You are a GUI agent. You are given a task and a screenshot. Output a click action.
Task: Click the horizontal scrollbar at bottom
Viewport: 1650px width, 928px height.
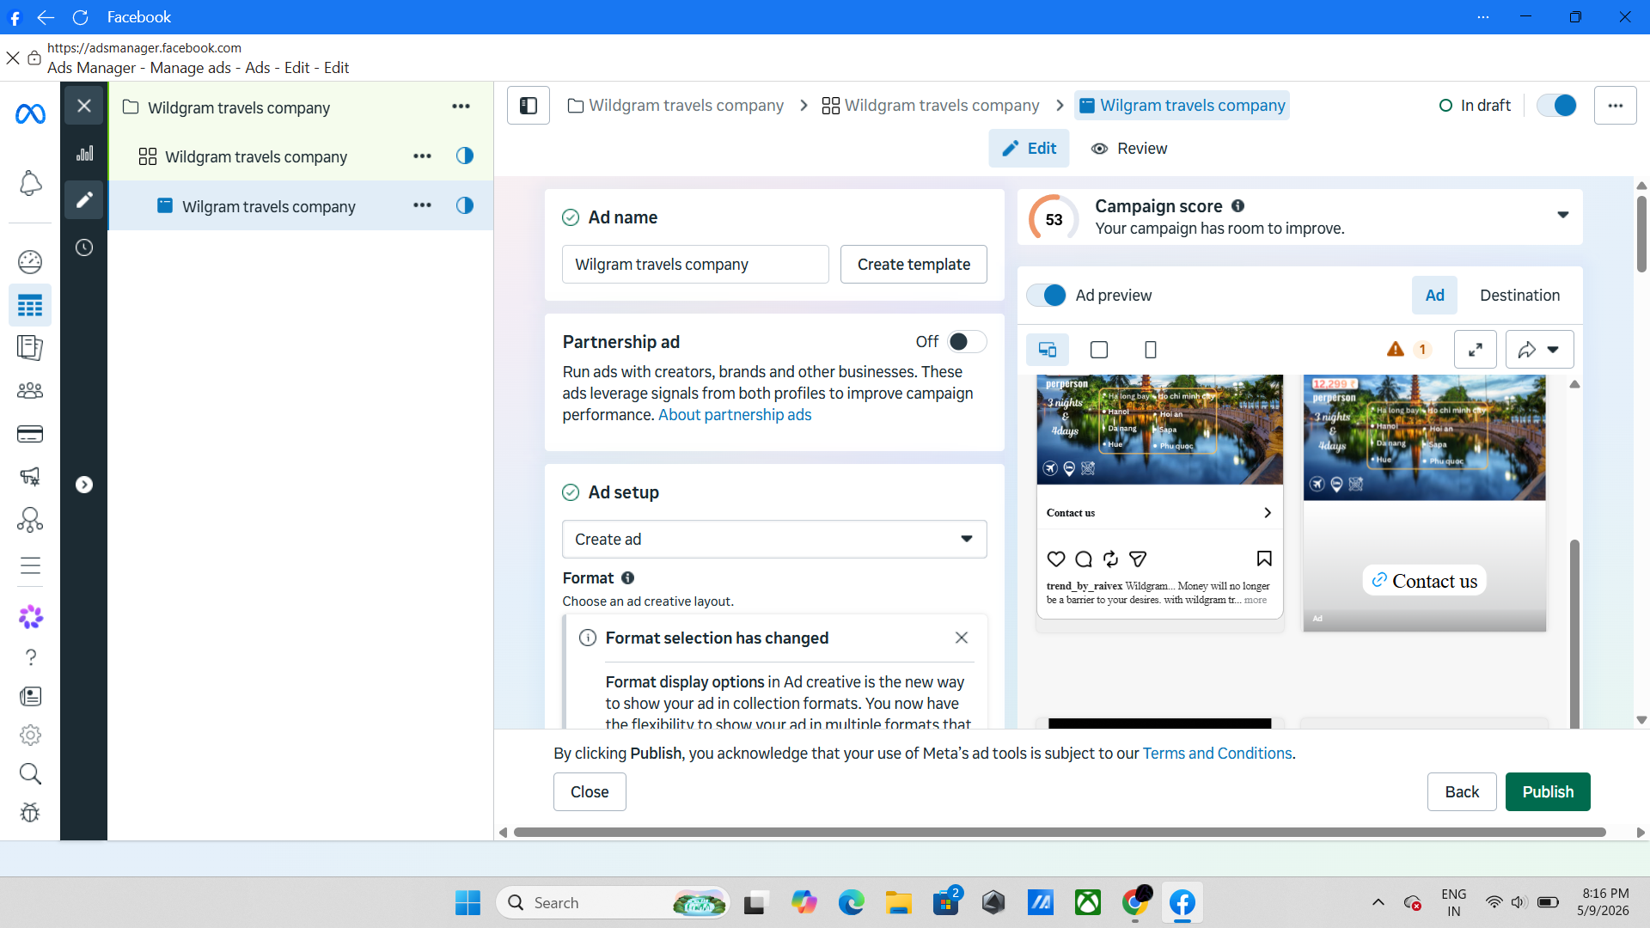point(1059,833)
